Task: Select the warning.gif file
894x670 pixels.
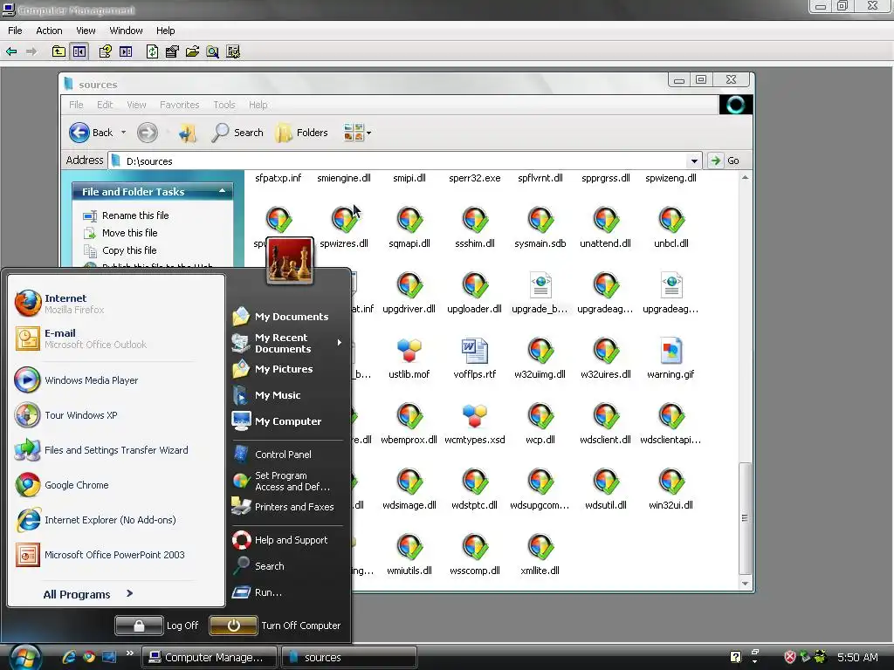Action: point(670,359)
